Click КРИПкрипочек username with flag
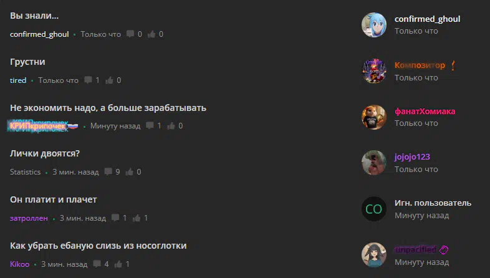This screenshot has height=278, width=490. [x=43, y=126]
